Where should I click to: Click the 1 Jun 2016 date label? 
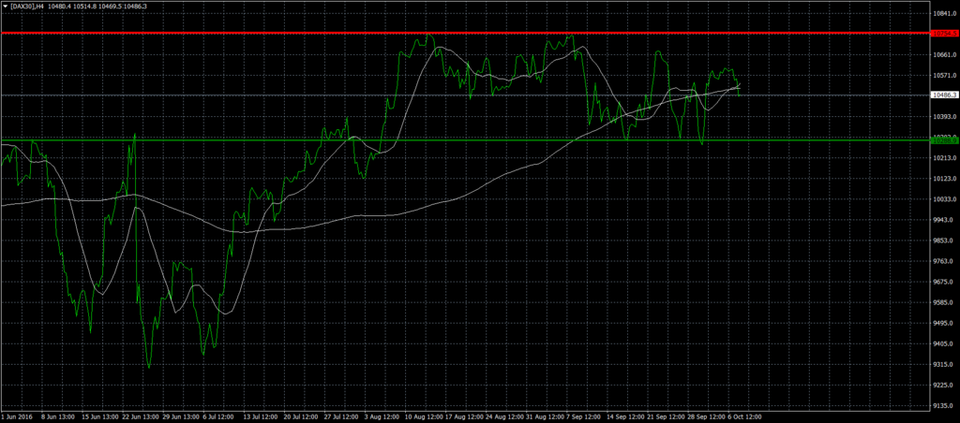tap(18, 416)
